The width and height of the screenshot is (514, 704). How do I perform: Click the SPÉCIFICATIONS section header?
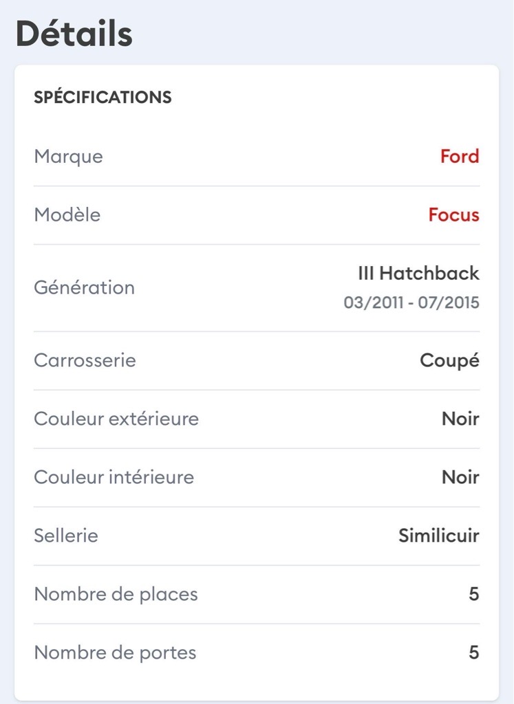(103, 98)
